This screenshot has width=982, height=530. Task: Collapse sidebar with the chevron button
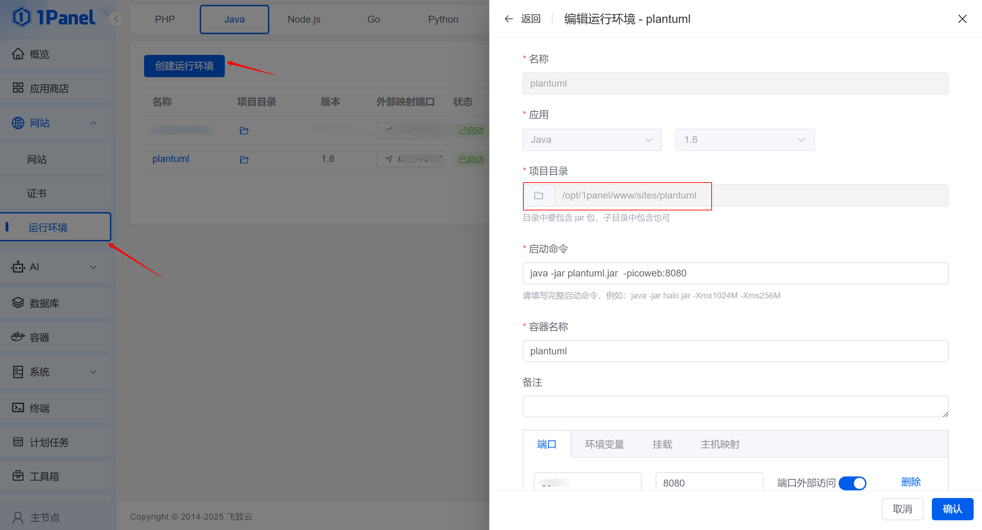pyautogui.click(x=116, y=19)
